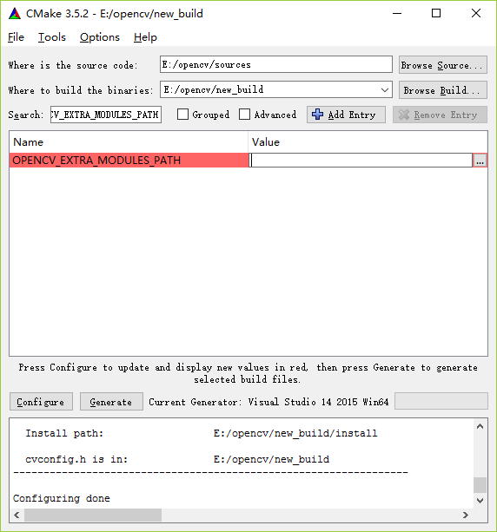Click the CMake logo icon in title bar
This screenshot has width=497, height=532.
click(15, 14)
